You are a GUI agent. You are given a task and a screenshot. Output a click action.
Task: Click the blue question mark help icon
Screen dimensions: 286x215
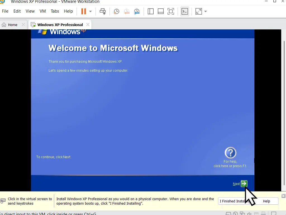230,153
